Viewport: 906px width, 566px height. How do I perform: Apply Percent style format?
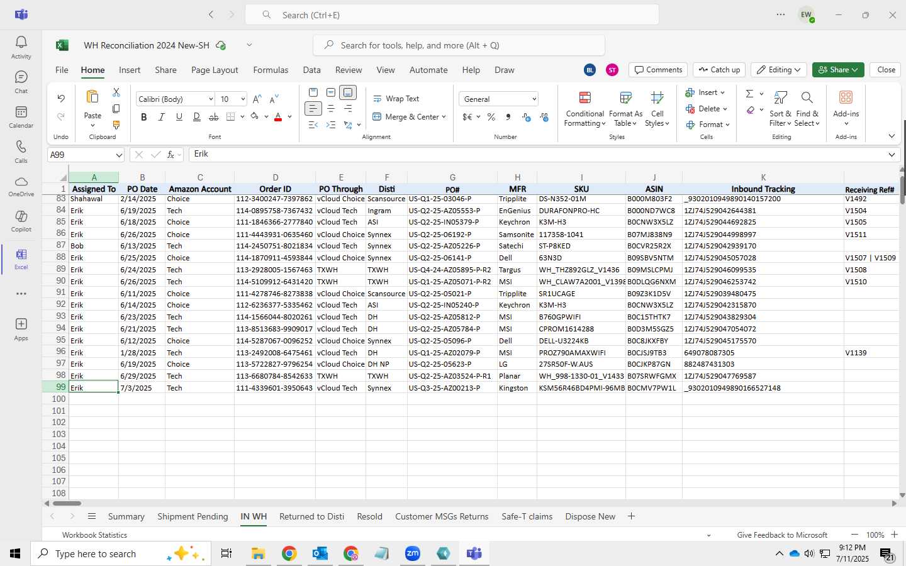491,117
